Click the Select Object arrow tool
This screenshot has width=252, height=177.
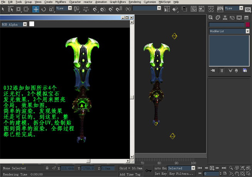click(3, 9)
